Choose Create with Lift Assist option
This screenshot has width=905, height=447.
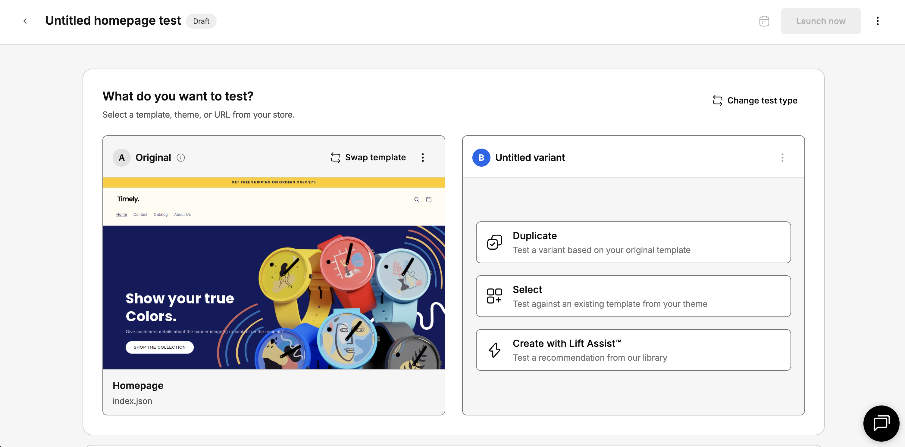(x=633, y=350)
